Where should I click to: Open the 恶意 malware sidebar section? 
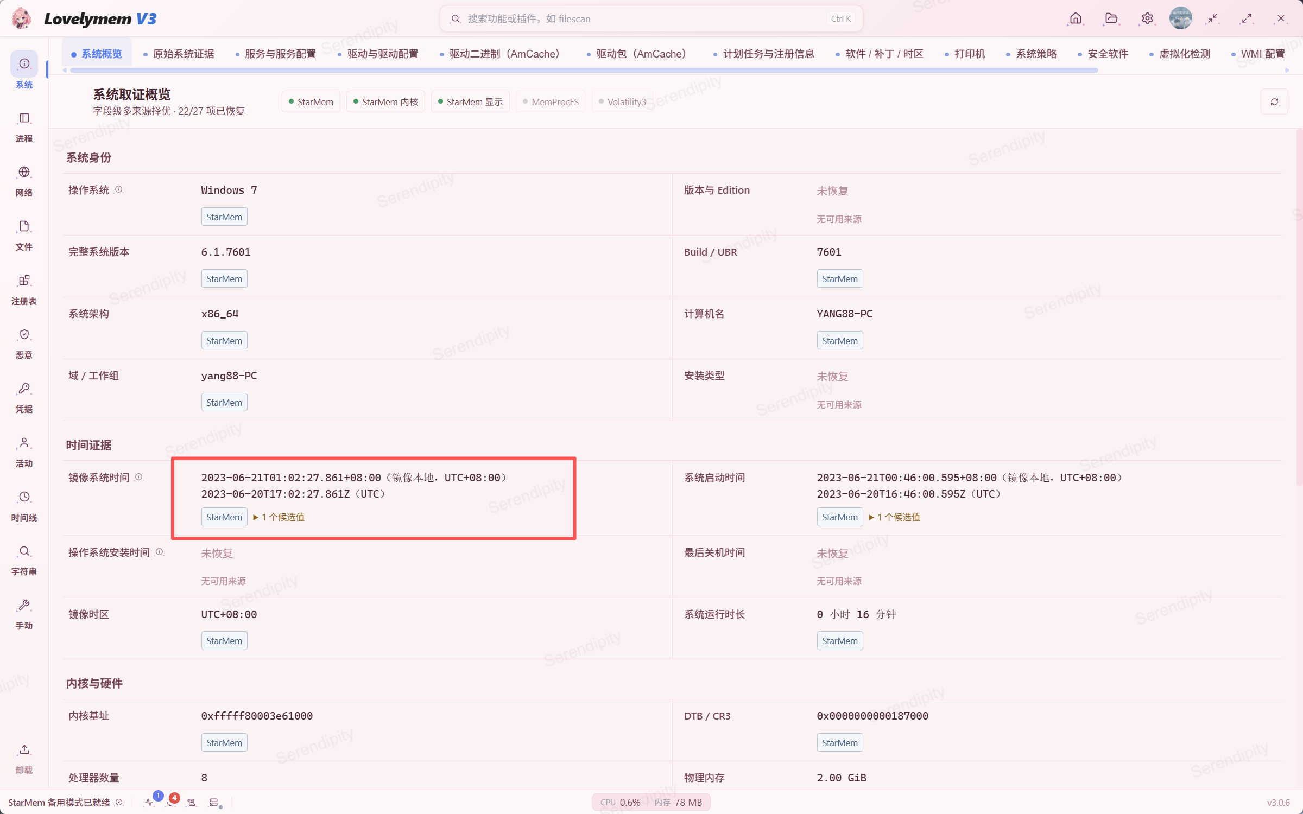coord(24,344)
